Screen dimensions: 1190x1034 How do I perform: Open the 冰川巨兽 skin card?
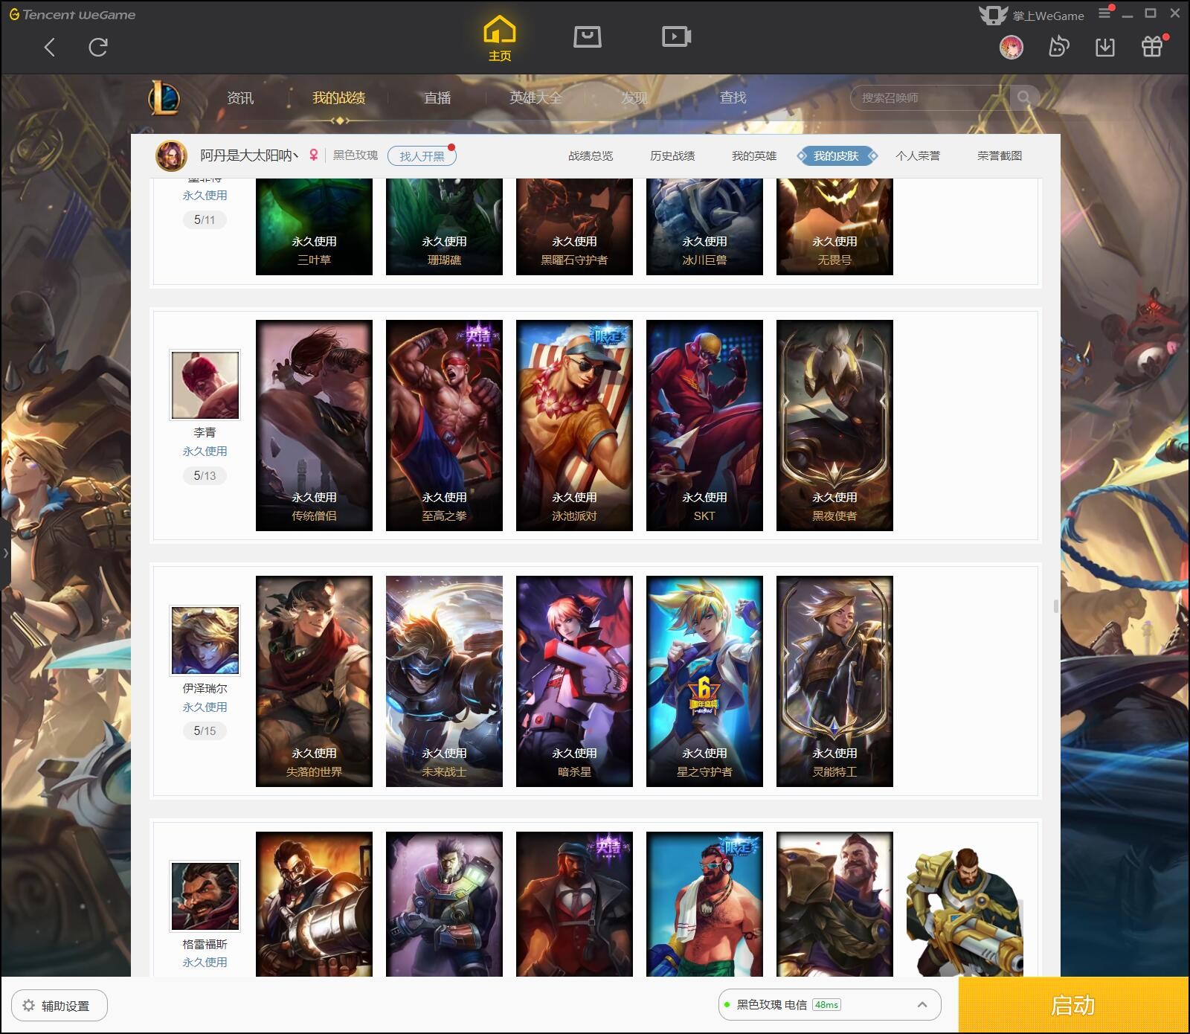point(704,227)
